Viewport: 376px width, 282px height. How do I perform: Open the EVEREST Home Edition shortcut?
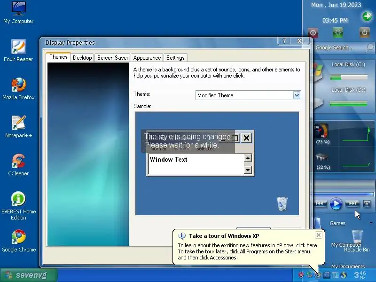18,206
